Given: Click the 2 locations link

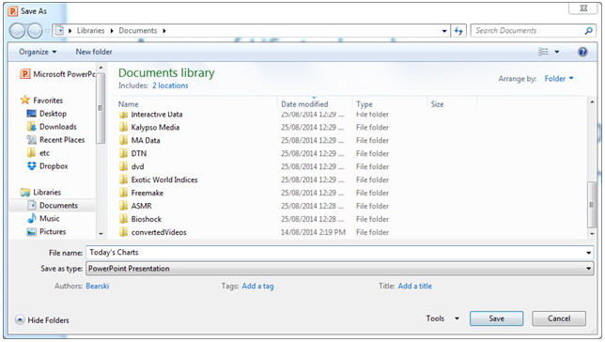Looking at the screenshot, I should tap(170, 85).
